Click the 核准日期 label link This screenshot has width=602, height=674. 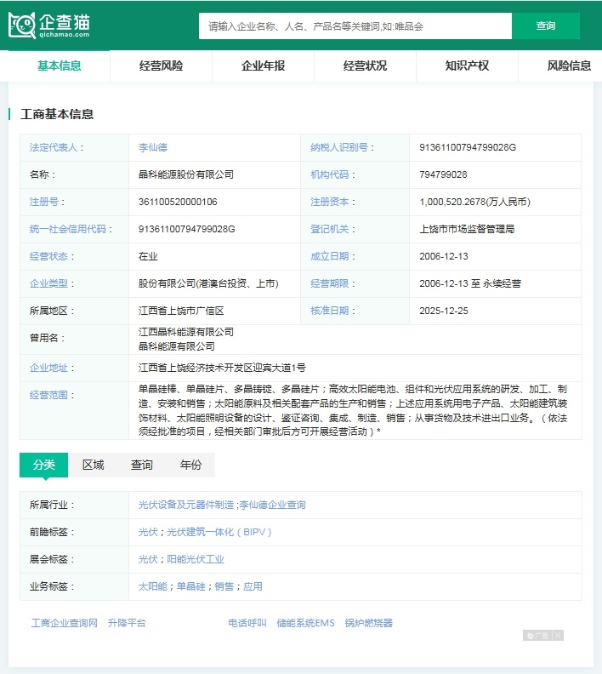[330, 311]
